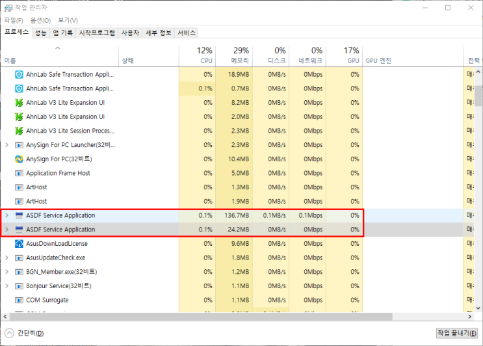Viewport: 483px width, 346px height.
Task: Click the icon of the AhnLab V3 Lite Expansion UI row using 2.0MB
Action: [19, 117]
